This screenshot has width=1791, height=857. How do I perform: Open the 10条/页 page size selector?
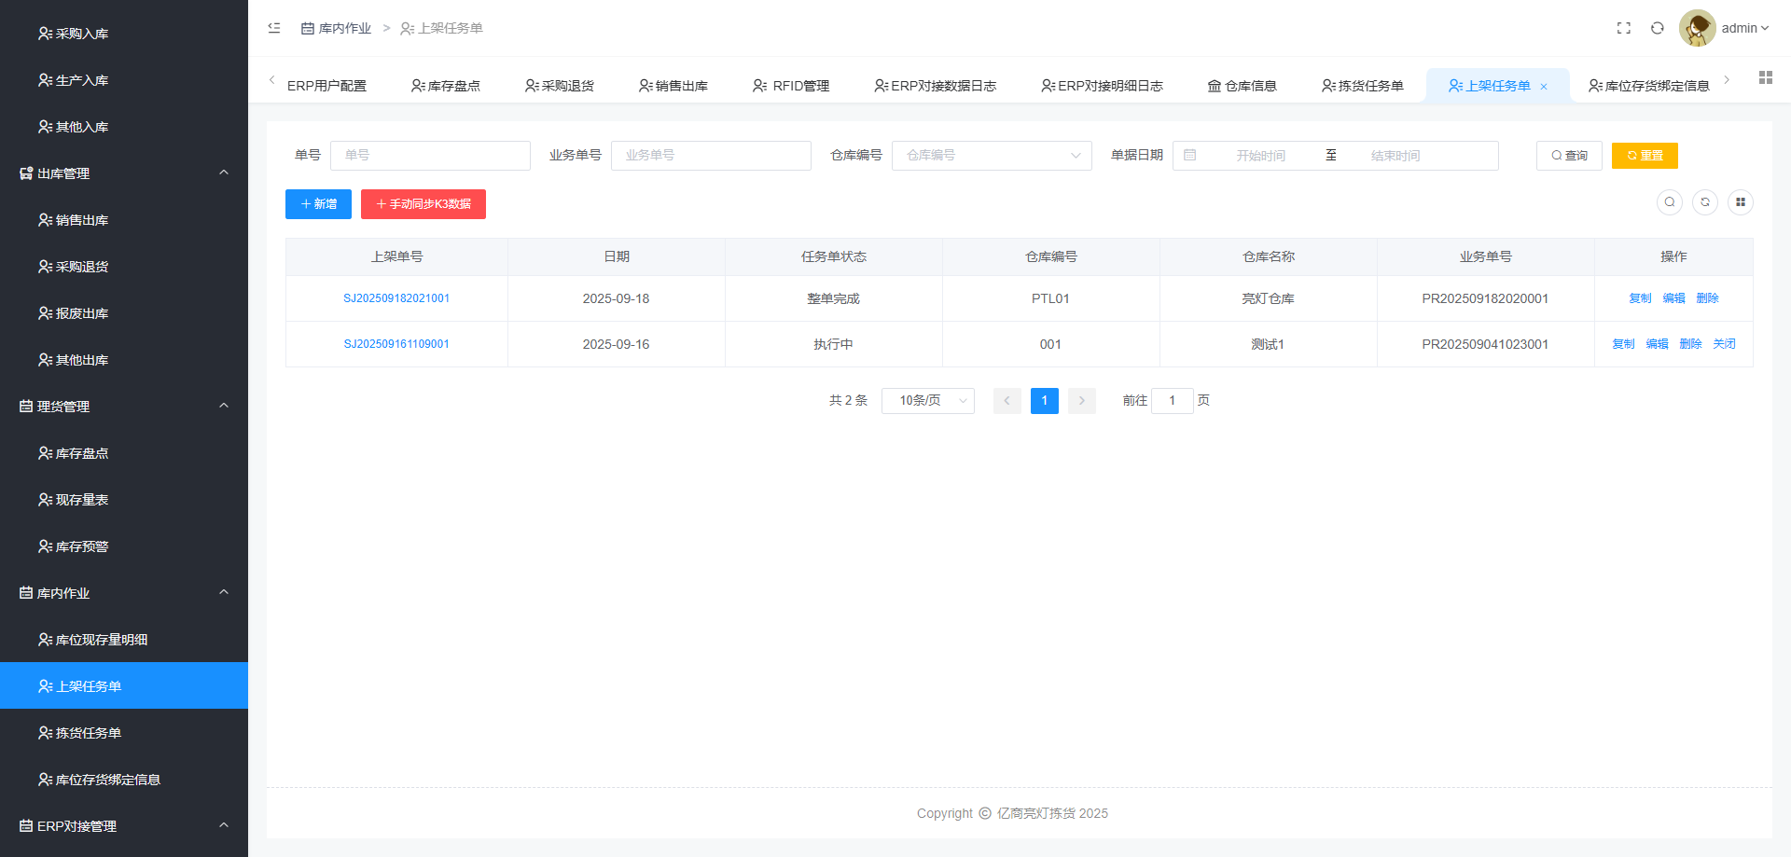(927, 401)
